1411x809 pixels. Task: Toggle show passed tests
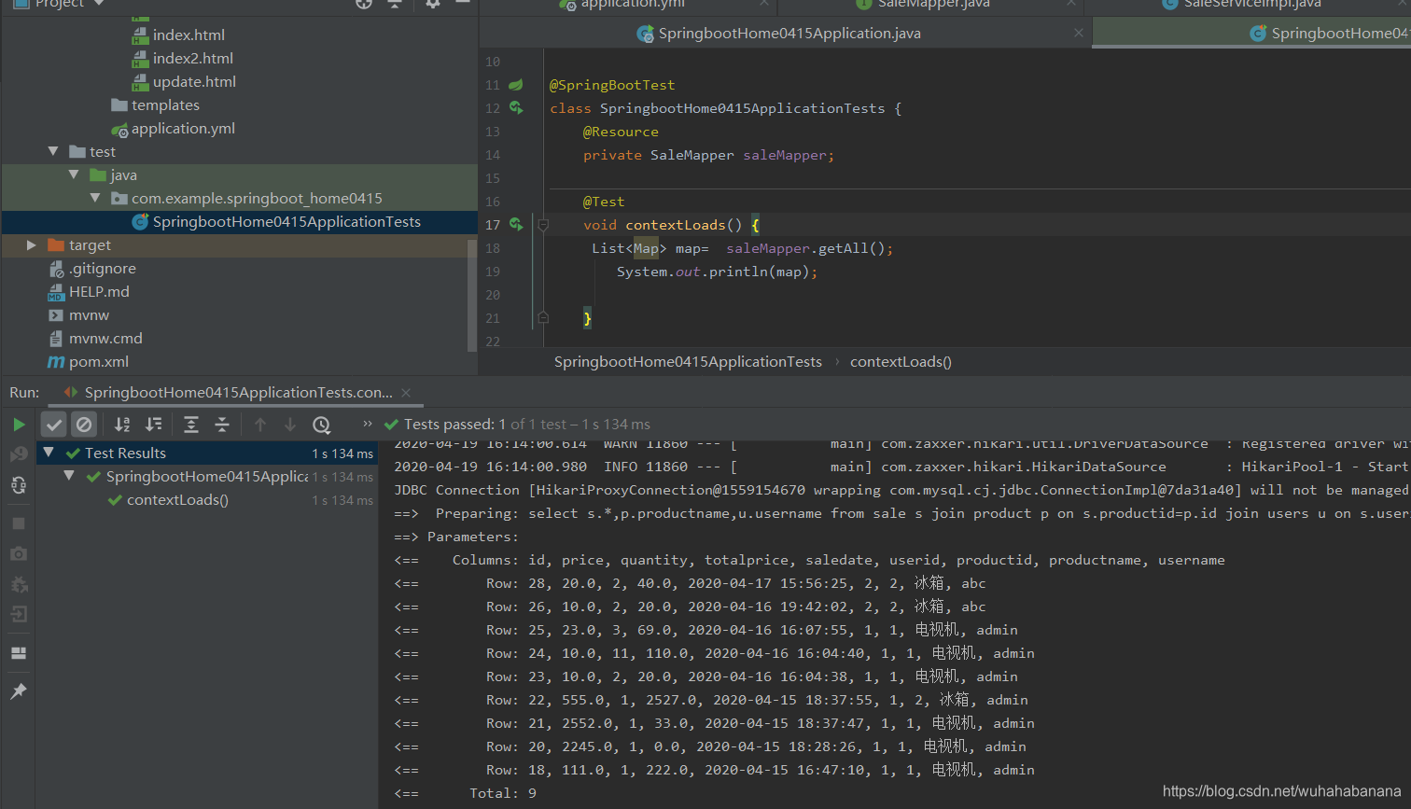pos(54,425)
